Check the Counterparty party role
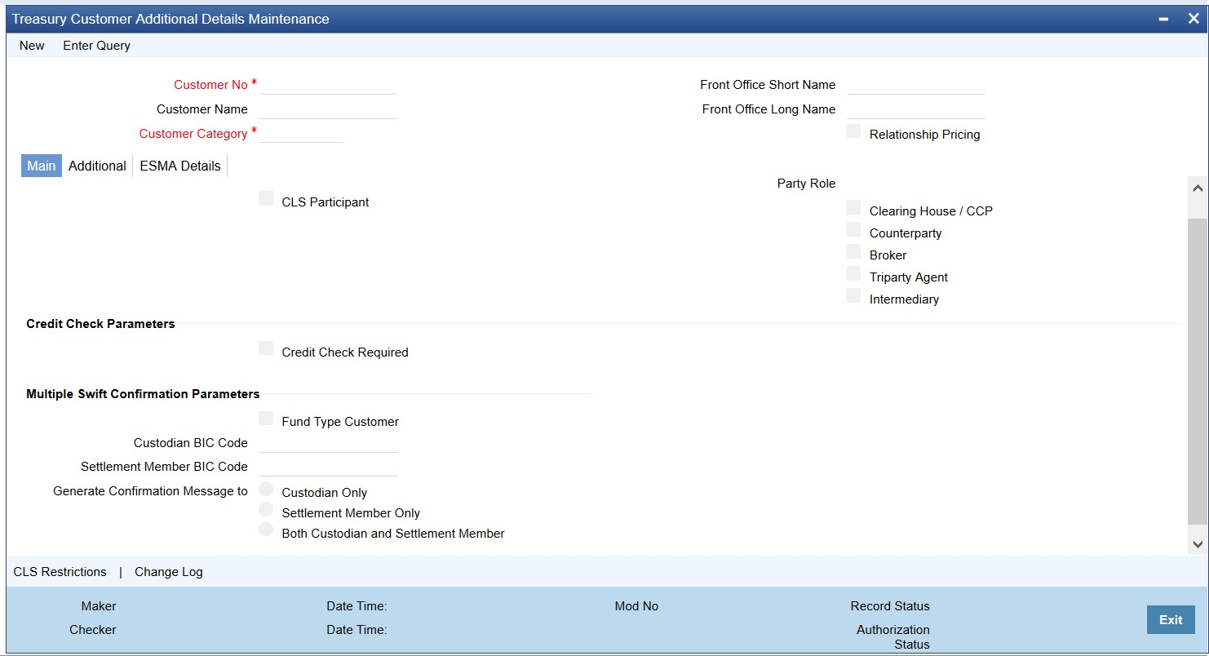Viewport: 1209px width, 656px height. click(x=854, y=229)
